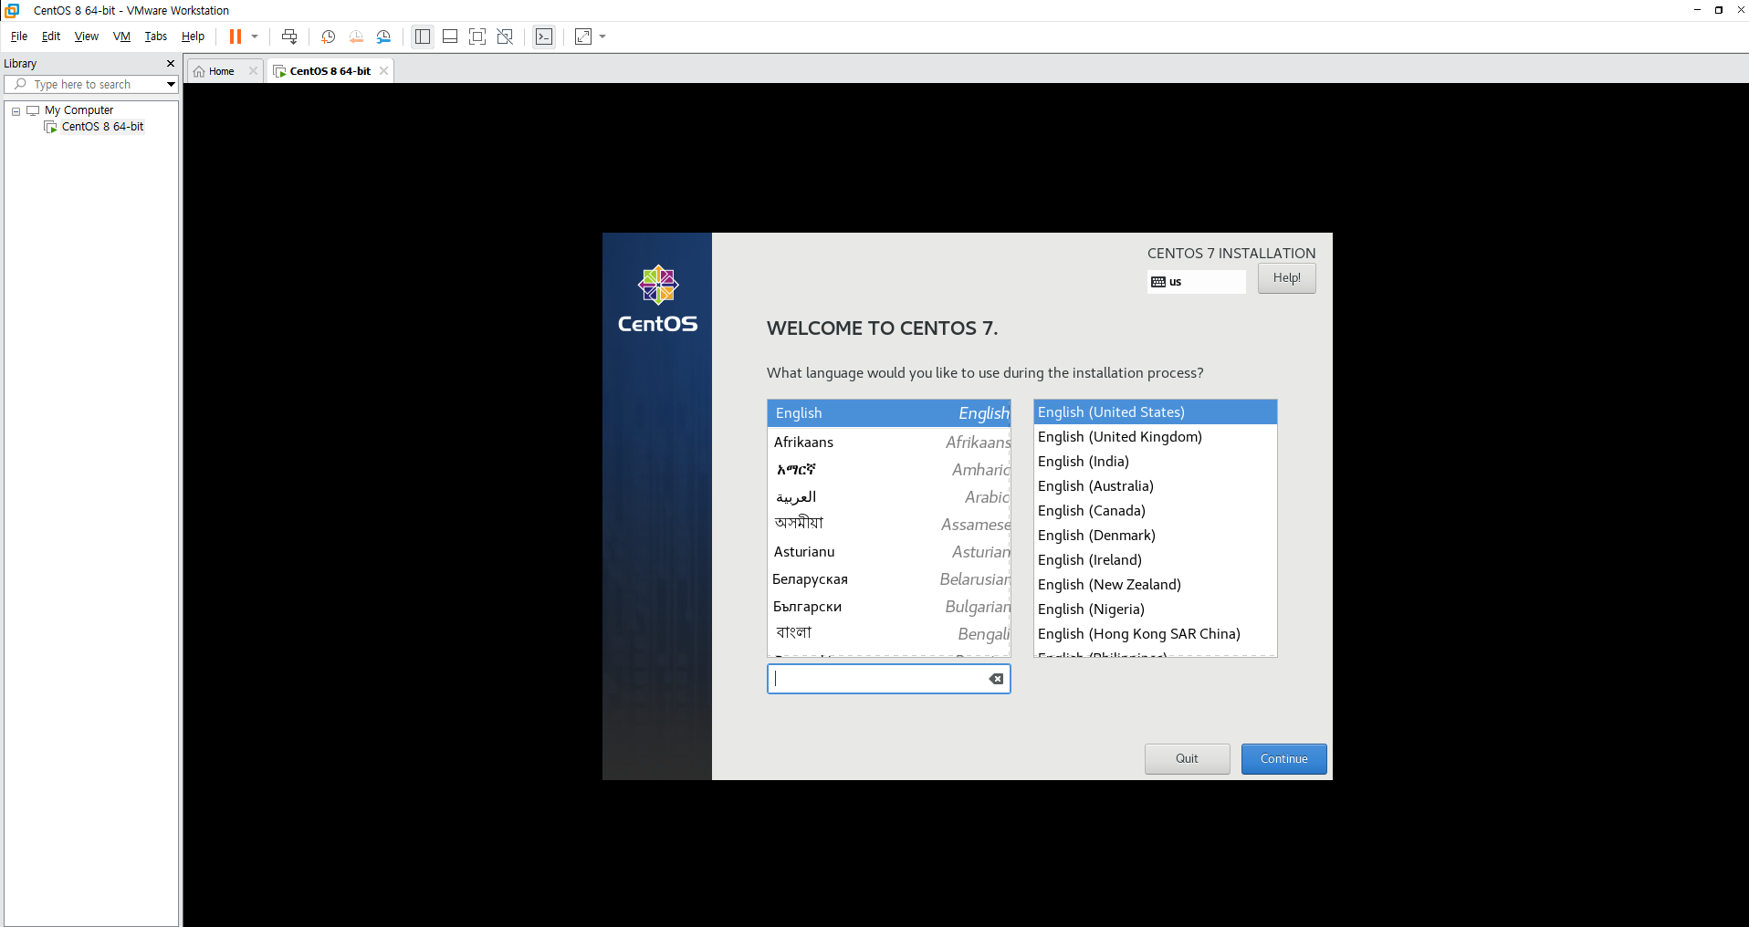Select Bengali in the language list
Image resolution: width=1749 pixels, height=927 pixels.
pyautogui.click(x=888, y=634)
